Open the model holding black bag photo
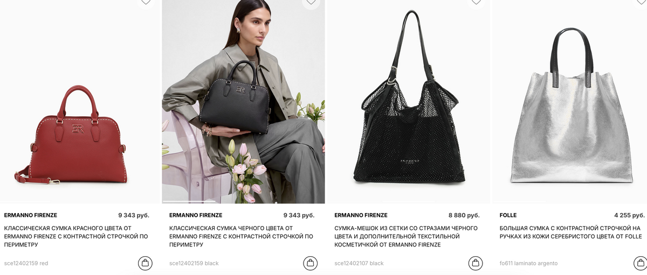The width and height of the screenshot is (647, 275). coord(244,102)
